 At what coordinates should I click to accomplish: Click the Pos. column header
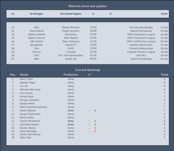[13, 75]
